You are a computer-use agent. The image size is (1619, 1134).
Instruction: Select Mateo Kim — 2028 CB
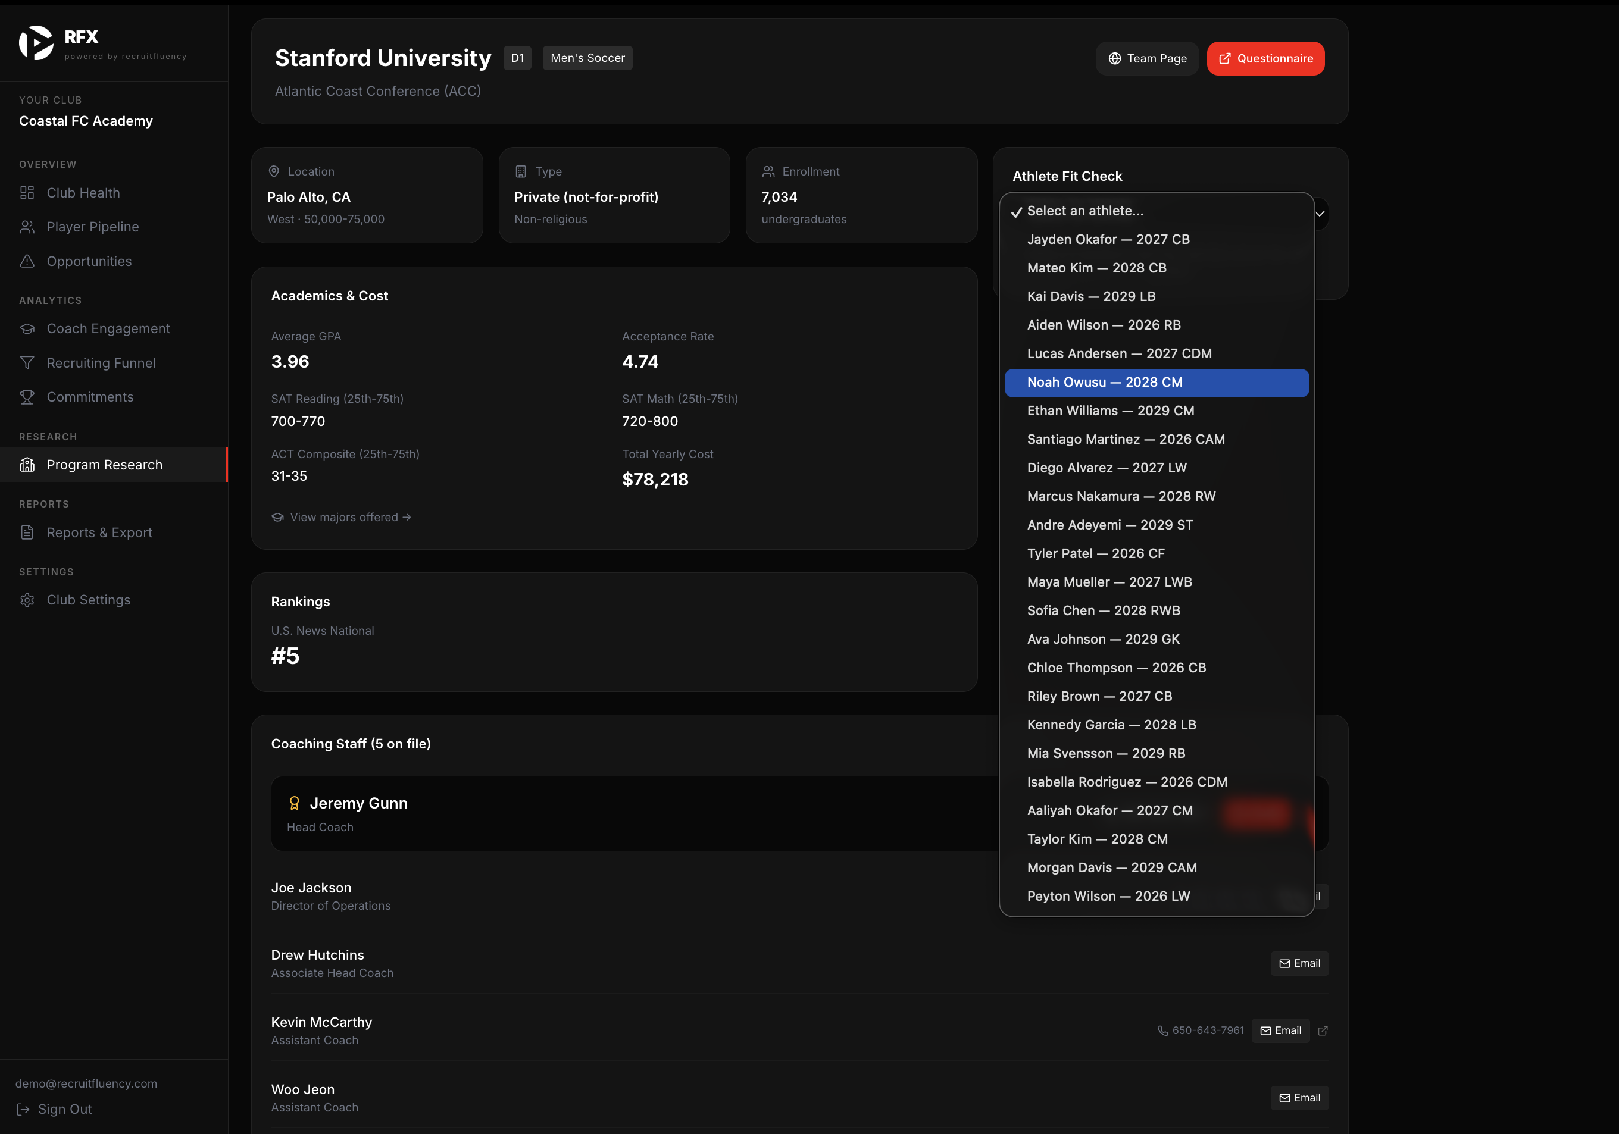(x=1157, y=268)
